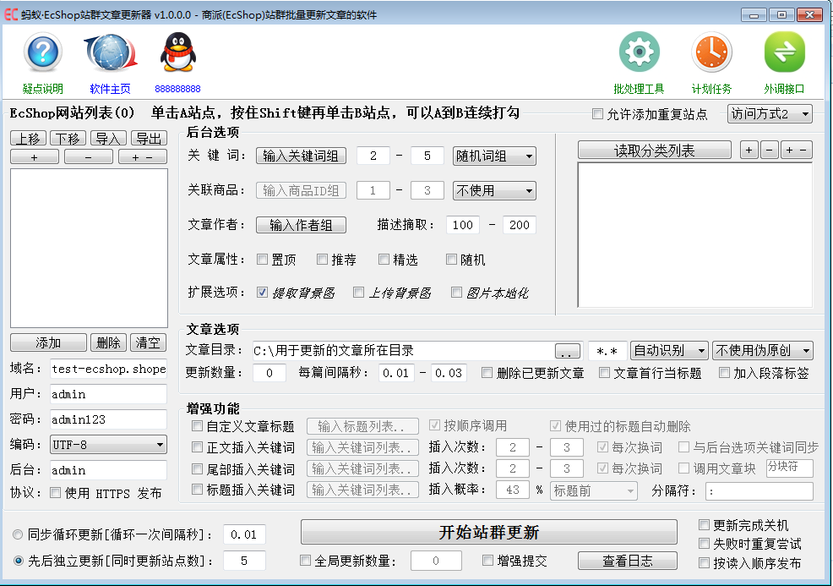Click the 添加 site button
The image size is (833, 586).
coord(48,342)
